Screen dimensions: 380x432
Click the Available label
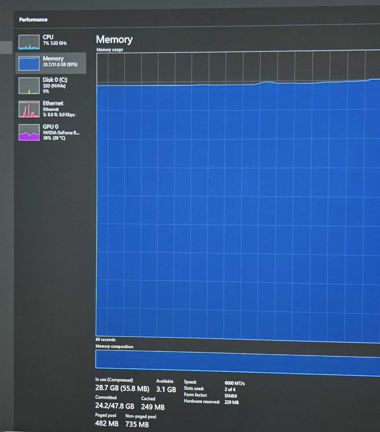click(x=165, y=381)
